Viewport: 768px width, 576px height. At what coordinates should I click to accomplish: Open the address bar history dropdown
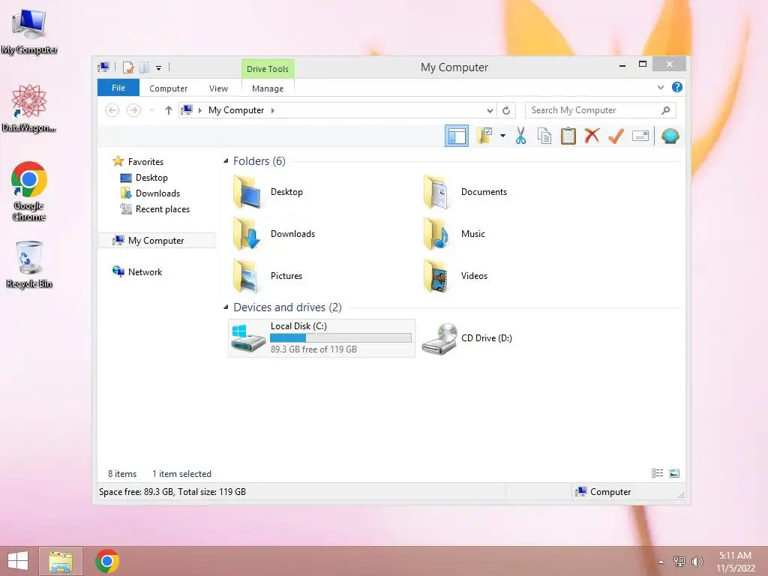coord(489,110)
